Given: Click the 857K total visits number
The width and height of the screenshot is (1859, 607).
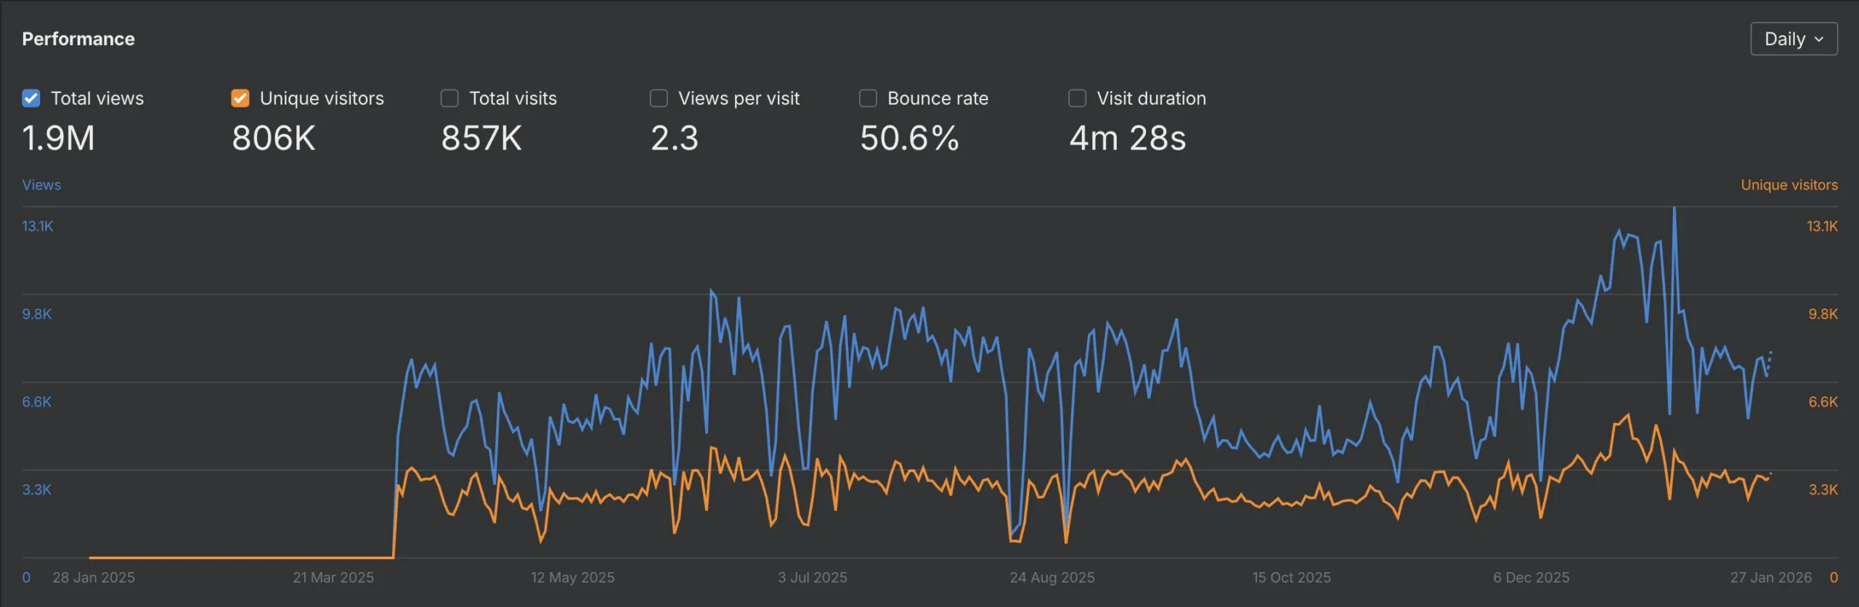Looking at the screenshot, I should tap(481, 138).
